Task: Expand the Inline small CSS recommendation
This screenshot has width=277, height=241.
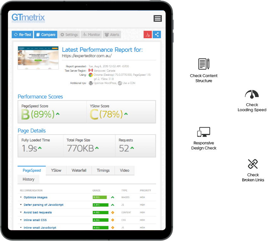Action: 21,220
